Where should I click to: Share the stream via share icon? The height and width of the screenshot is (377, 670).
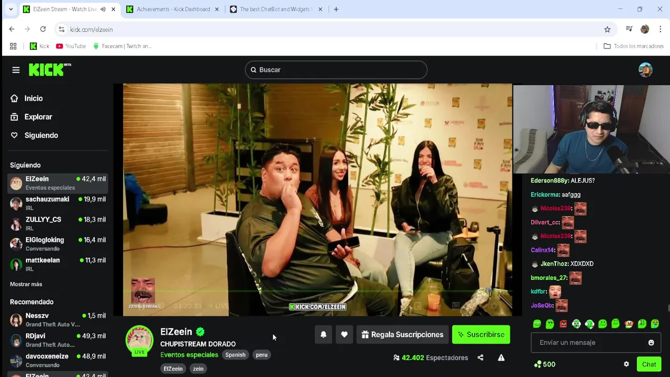tap(481, 358)
